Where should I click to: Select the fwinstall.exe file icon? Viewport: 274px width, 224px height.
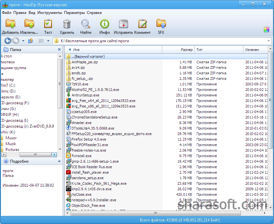[69, 156]
